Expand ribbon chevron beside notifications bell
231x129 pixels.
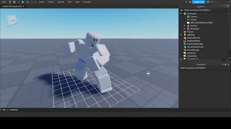click(x=186, y=2)
